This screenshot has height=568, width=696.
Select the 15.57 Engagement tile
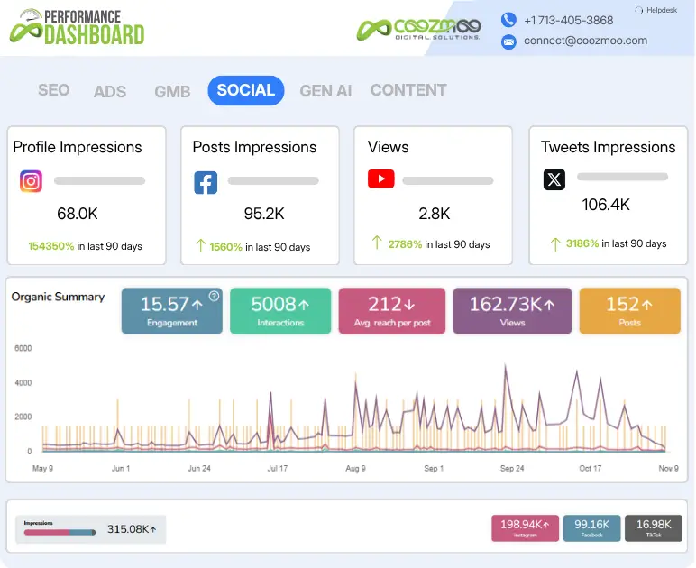(172, 311)
